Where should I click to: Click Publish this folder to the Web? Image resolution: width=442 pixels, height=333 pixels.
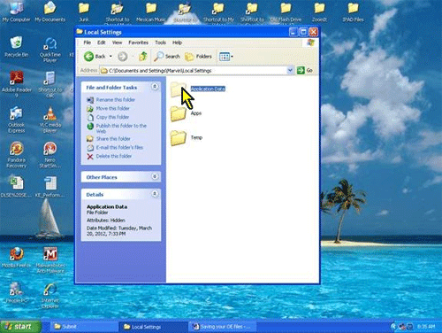point(121,128)
